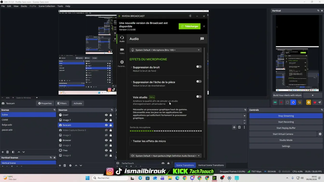
Task: Hide the Image 7 source
Action: [x=106, y=120]
